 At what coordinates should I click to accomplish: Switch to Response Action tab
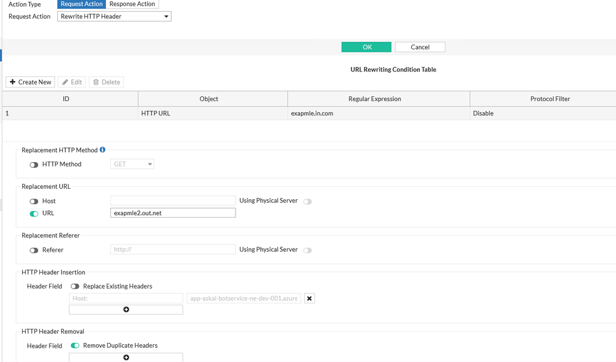coord(132,4)
